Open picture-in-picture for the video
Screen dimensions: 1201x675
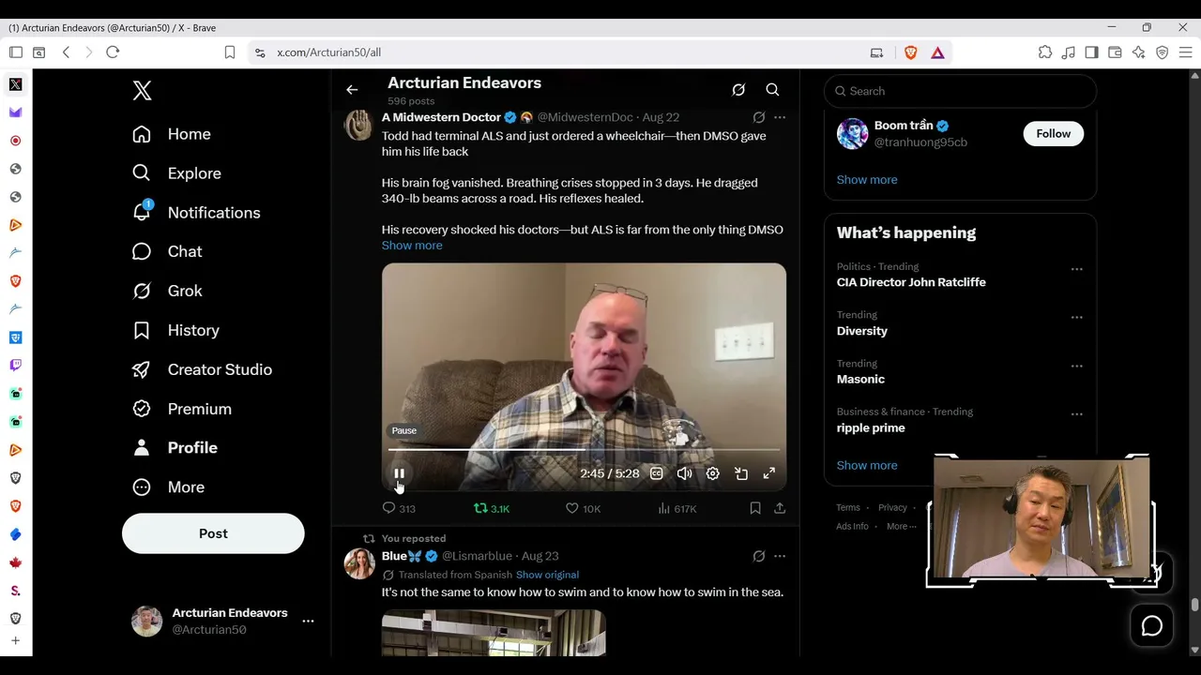tap(741, 473)
